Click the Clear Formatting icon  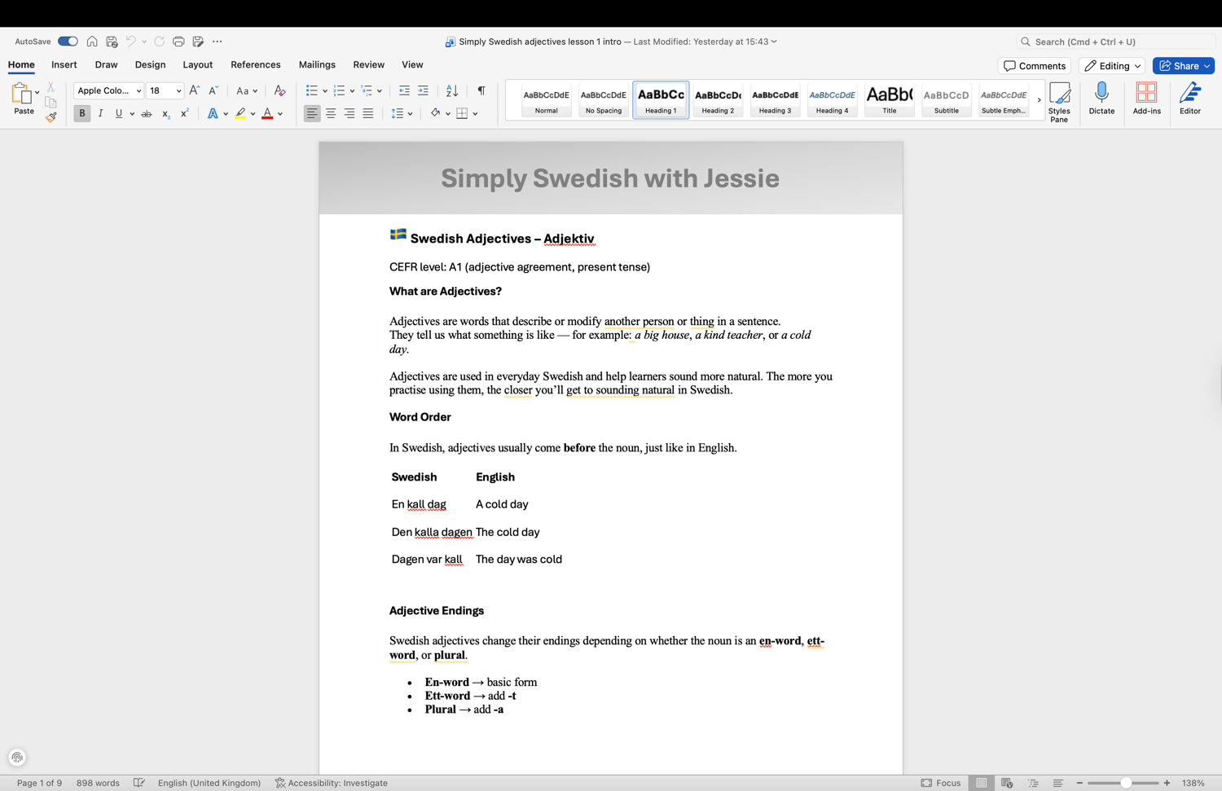pos(279,90)
